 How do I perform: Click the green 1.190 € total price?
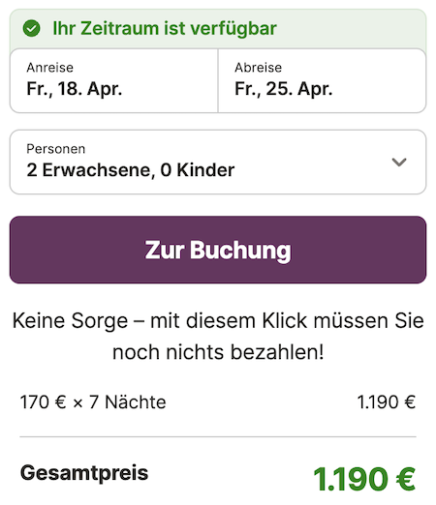pos(364,479)
